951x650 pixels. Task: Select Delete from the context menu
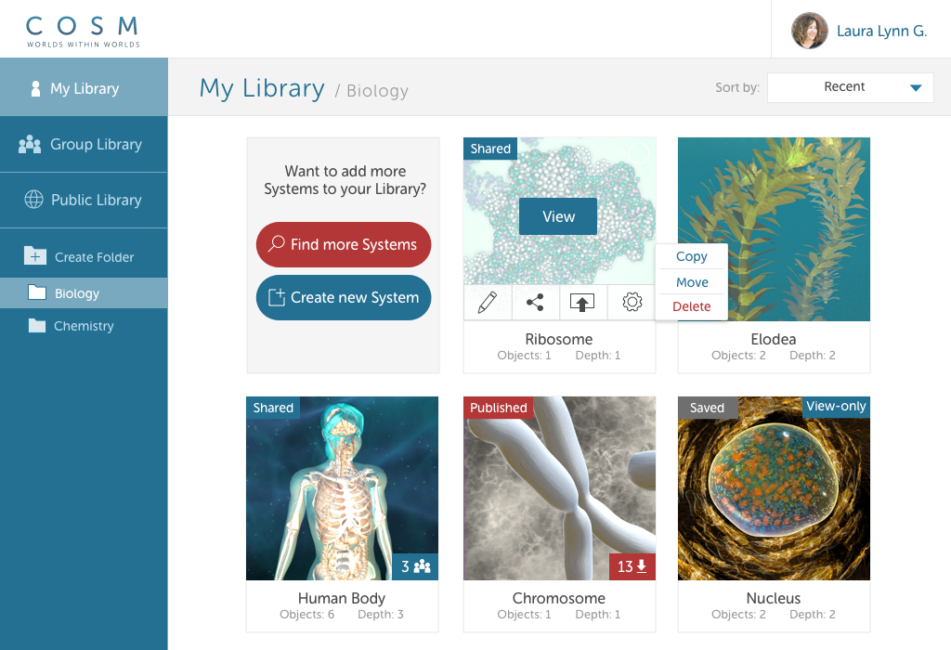(x=692, y=306)
